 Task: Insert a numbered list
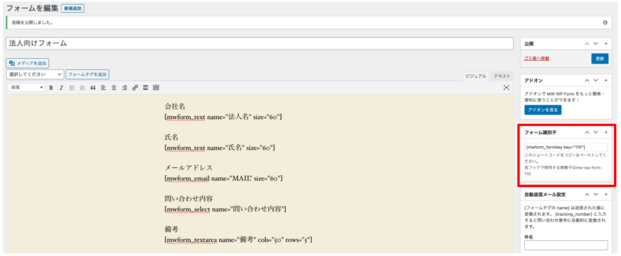point(82,88)
